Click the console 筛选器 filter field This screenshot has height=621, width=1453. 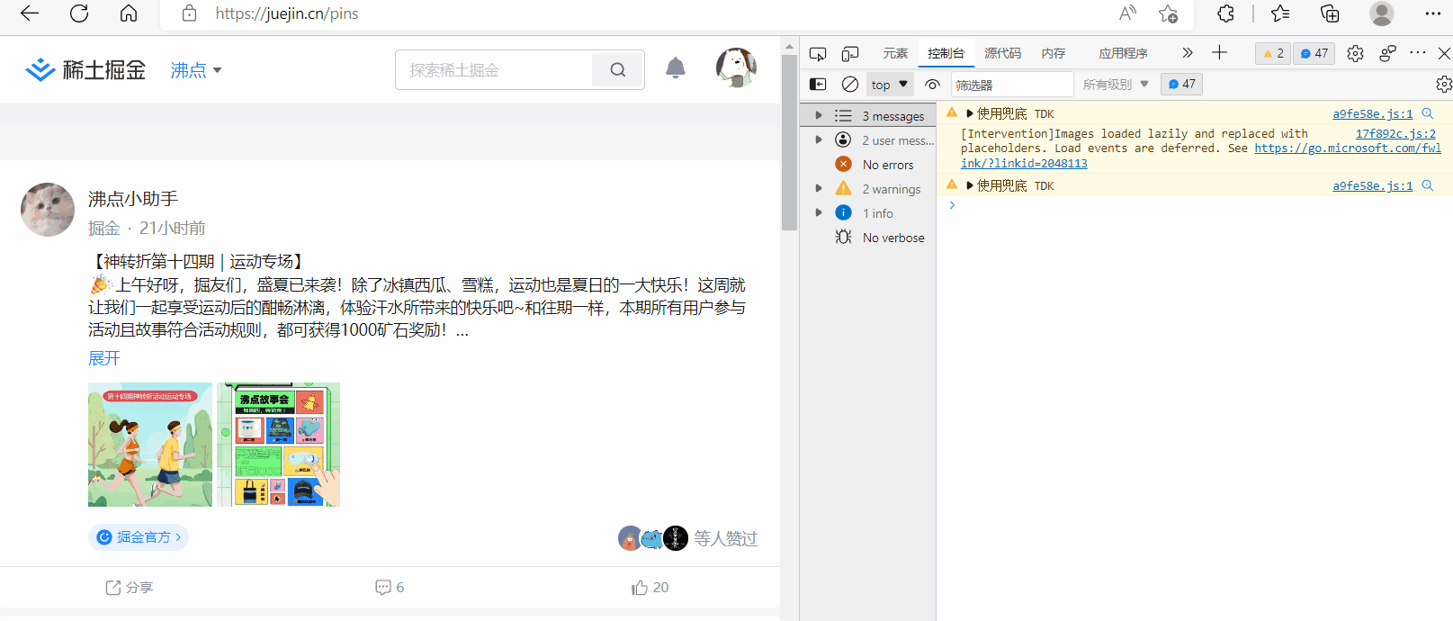(x=1012, y=85)
